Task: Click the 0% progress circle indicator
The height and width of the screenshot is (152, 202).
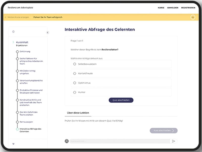Action: click(x=193, y=17)
